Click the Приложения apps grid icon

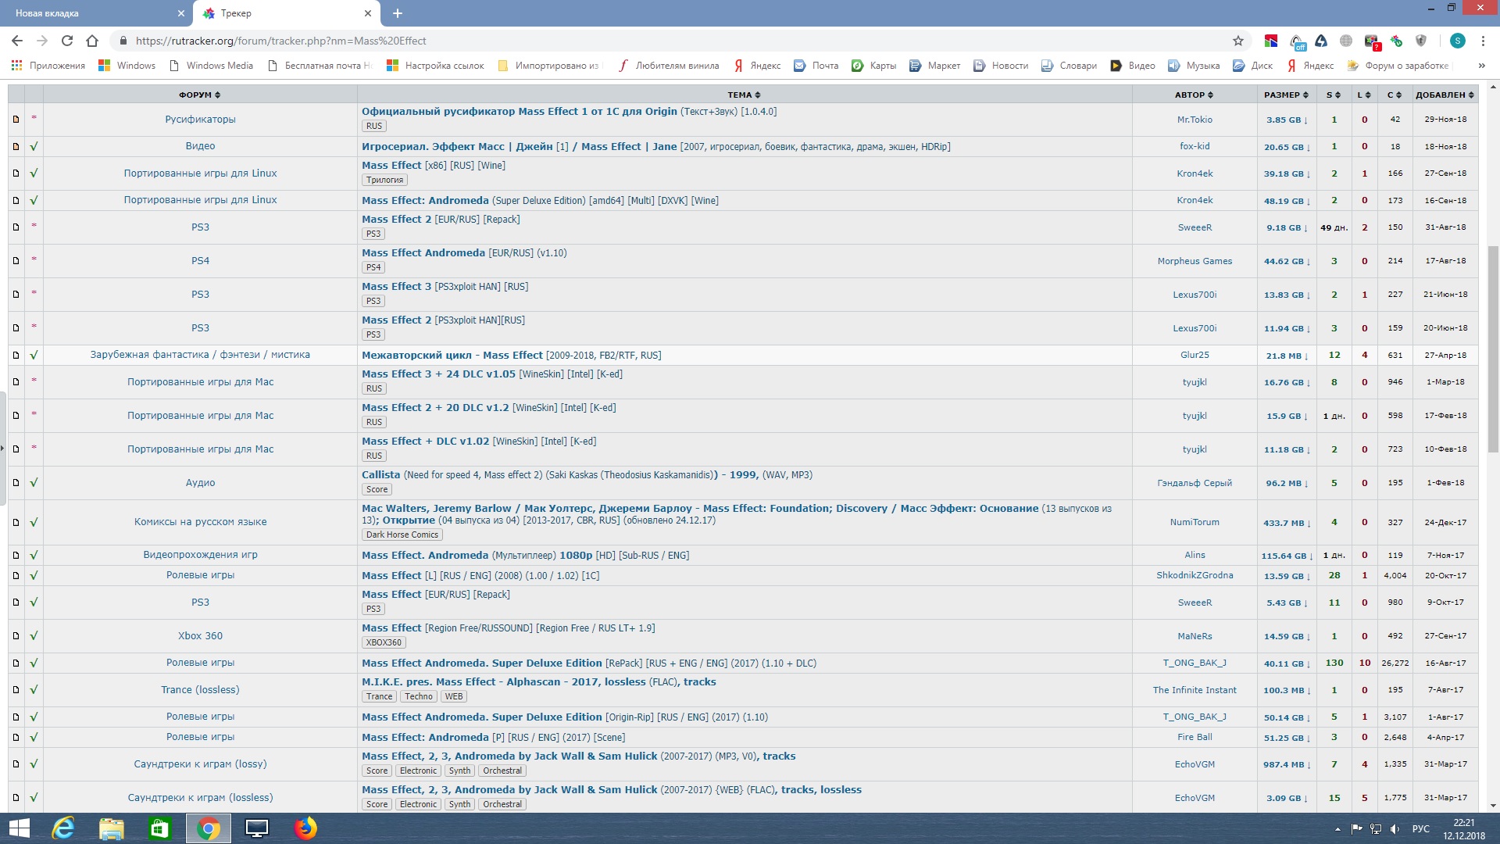pyautogui.click(x=16, y=66)
